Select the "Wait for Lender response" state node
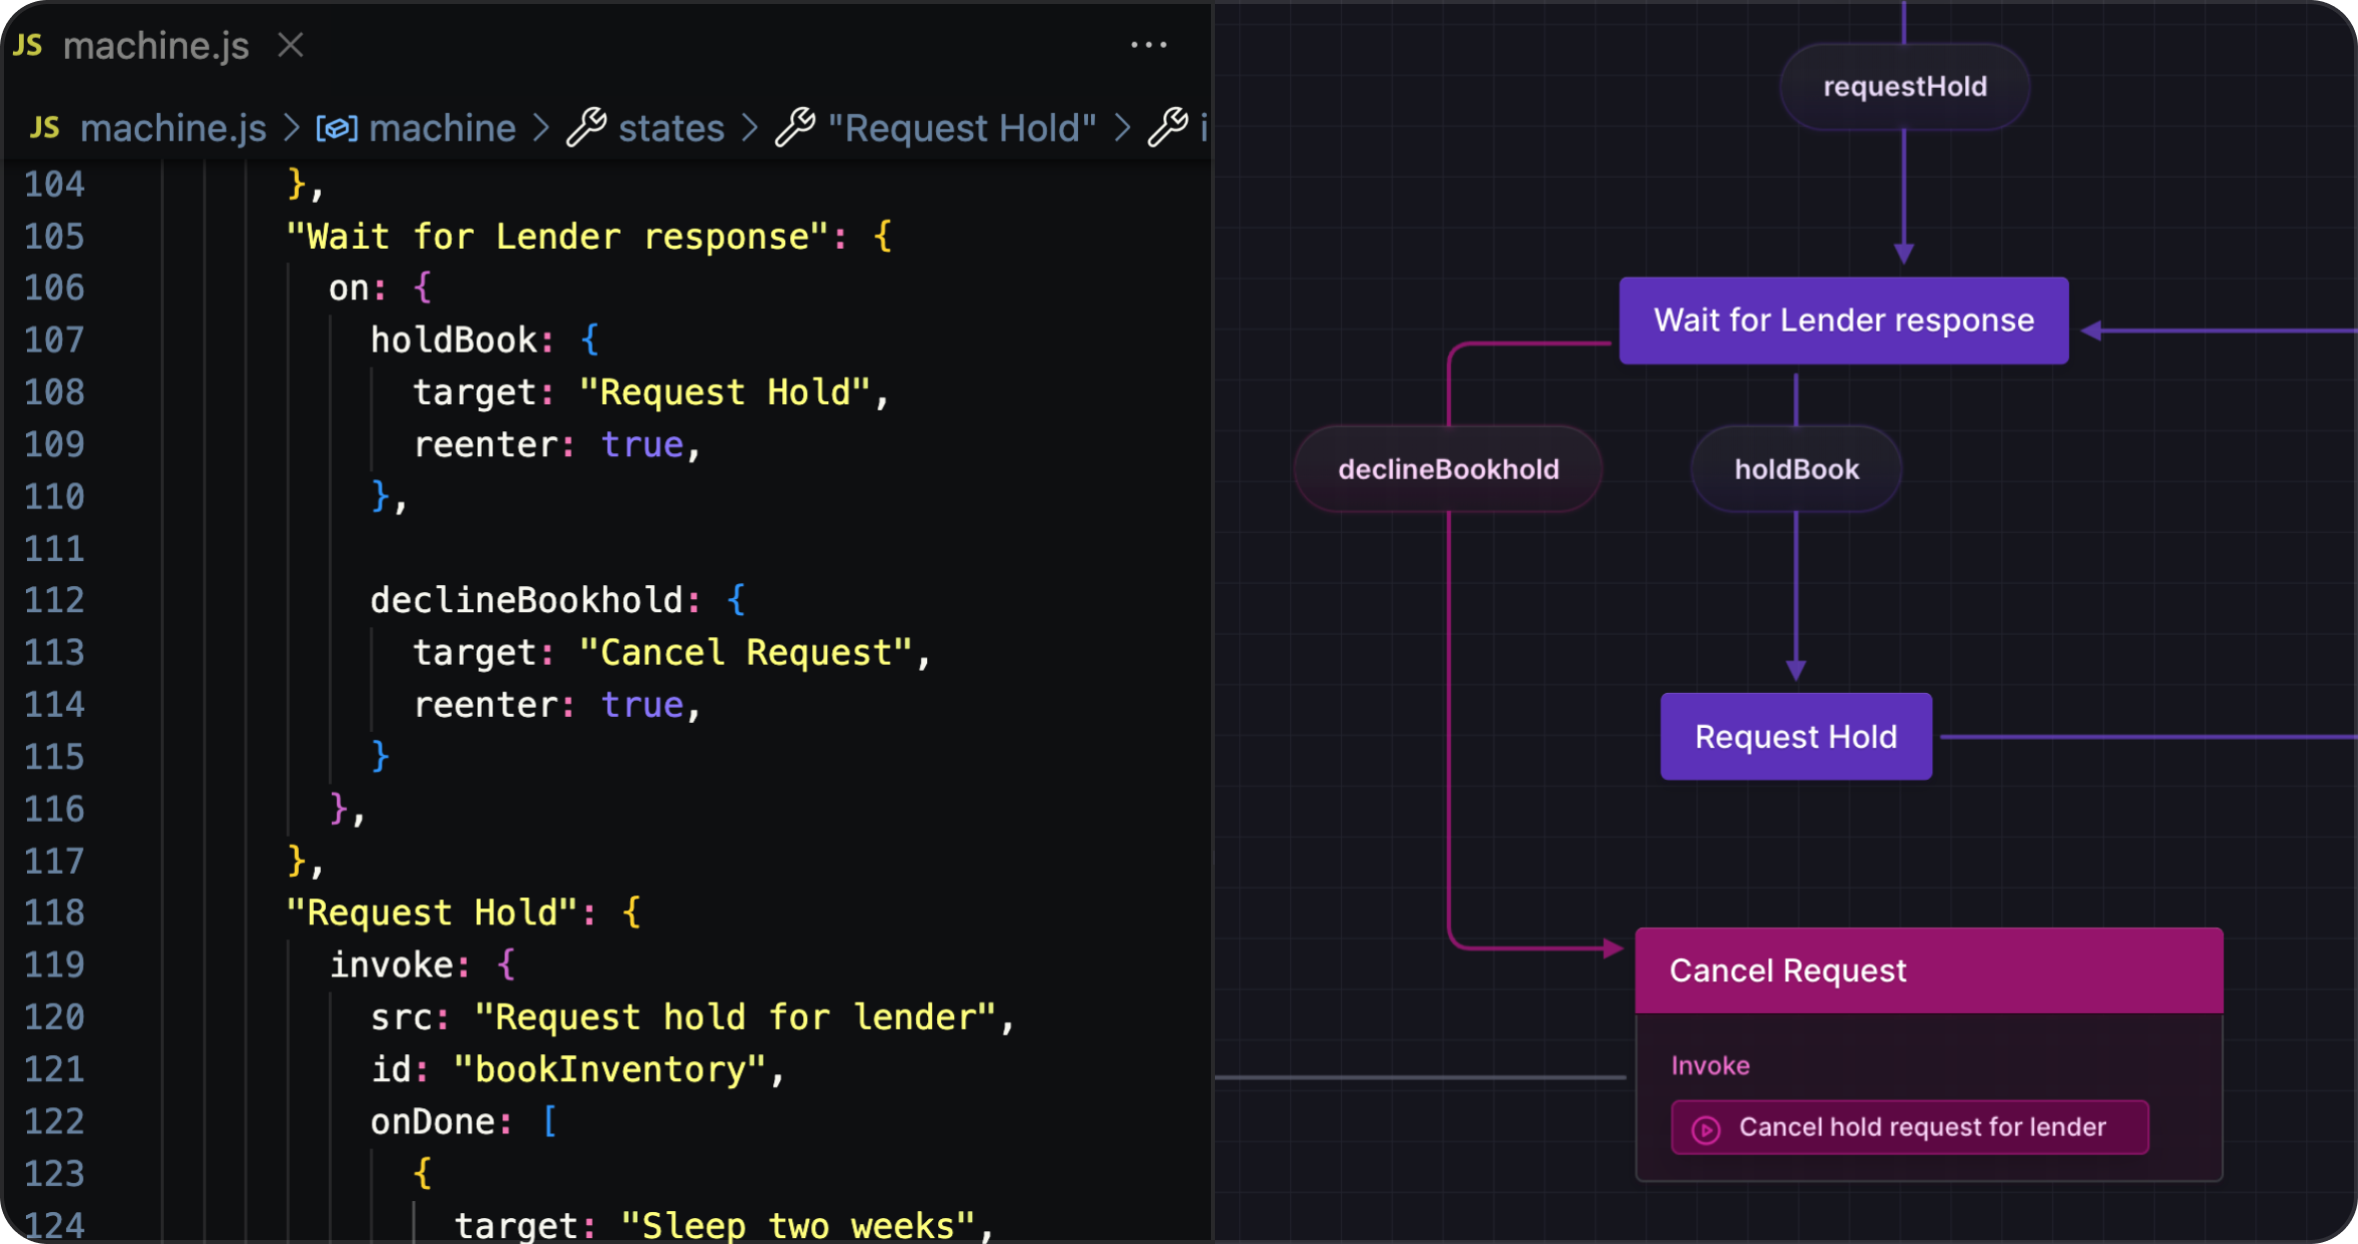This screenshot has width=2358, height=1244. (x=1843, y=320)
